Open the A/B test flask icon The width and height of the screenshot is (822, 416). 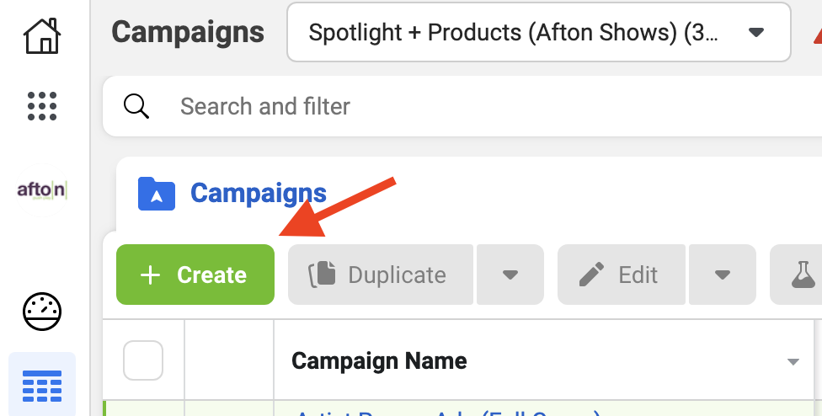pos(803,275)
